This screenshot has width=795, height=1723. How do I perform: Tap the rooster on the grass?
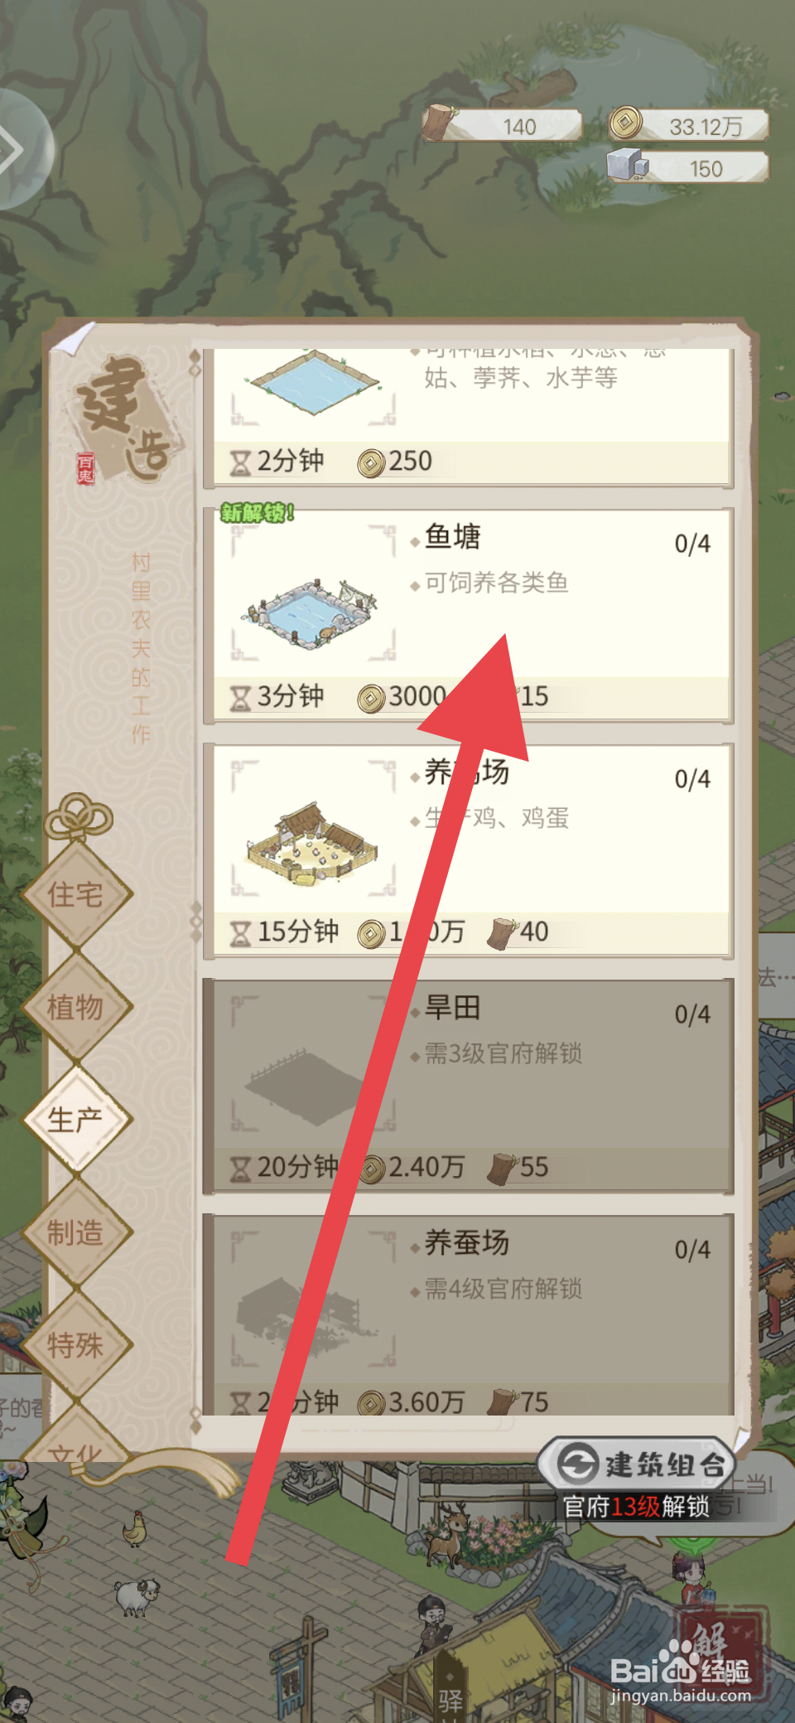point(135,1529)
